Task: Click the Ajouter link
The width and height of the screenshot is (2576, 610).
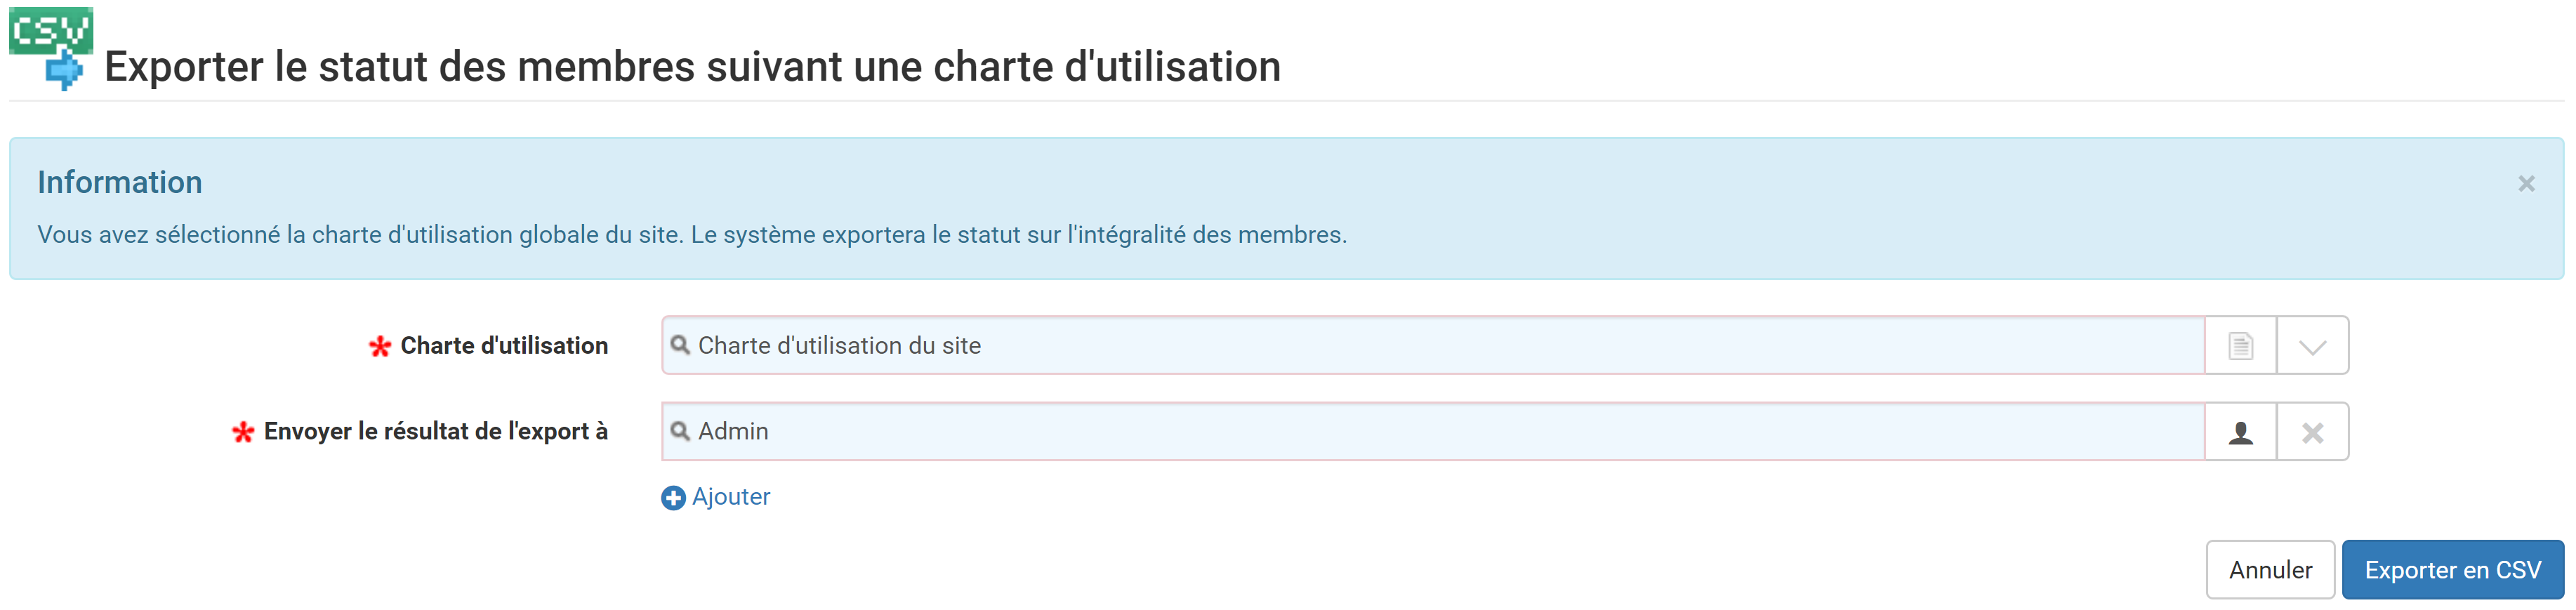Action: [x=731, y=497]
